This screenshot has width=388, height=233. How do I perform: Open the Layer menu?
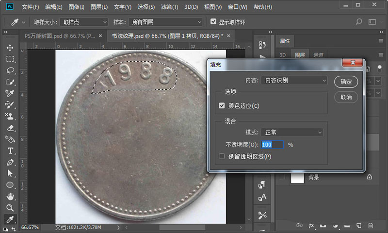[99, 7]
